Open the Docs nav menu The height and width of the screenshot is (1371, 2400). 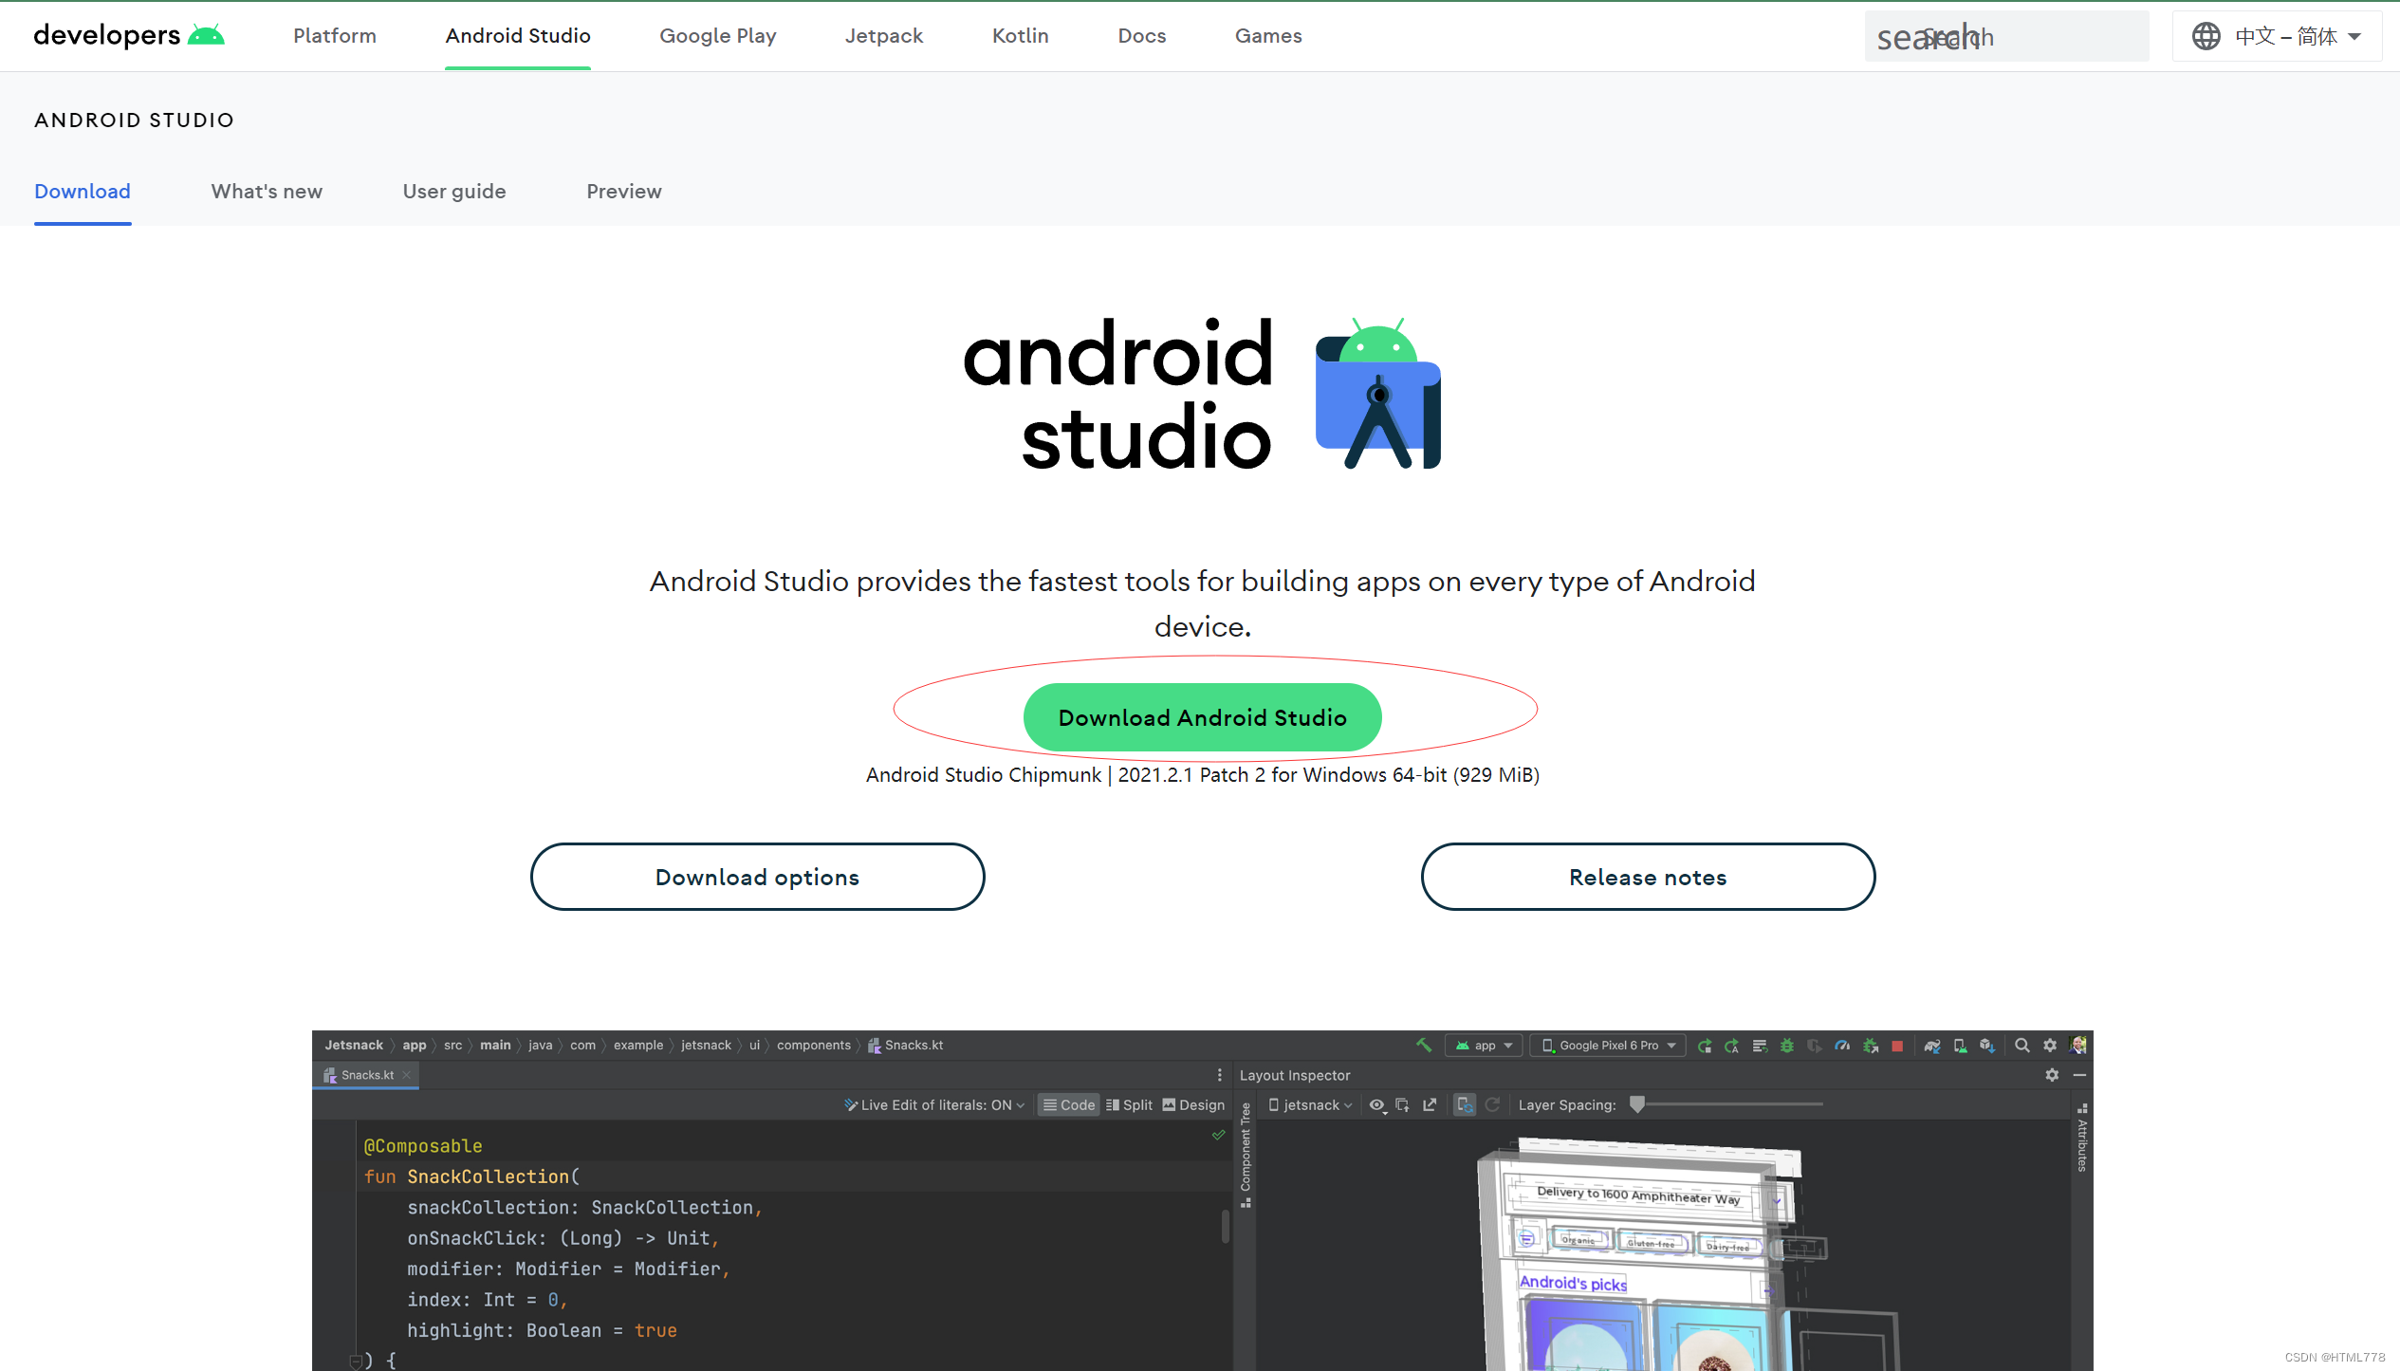[x=1142, y=35]
